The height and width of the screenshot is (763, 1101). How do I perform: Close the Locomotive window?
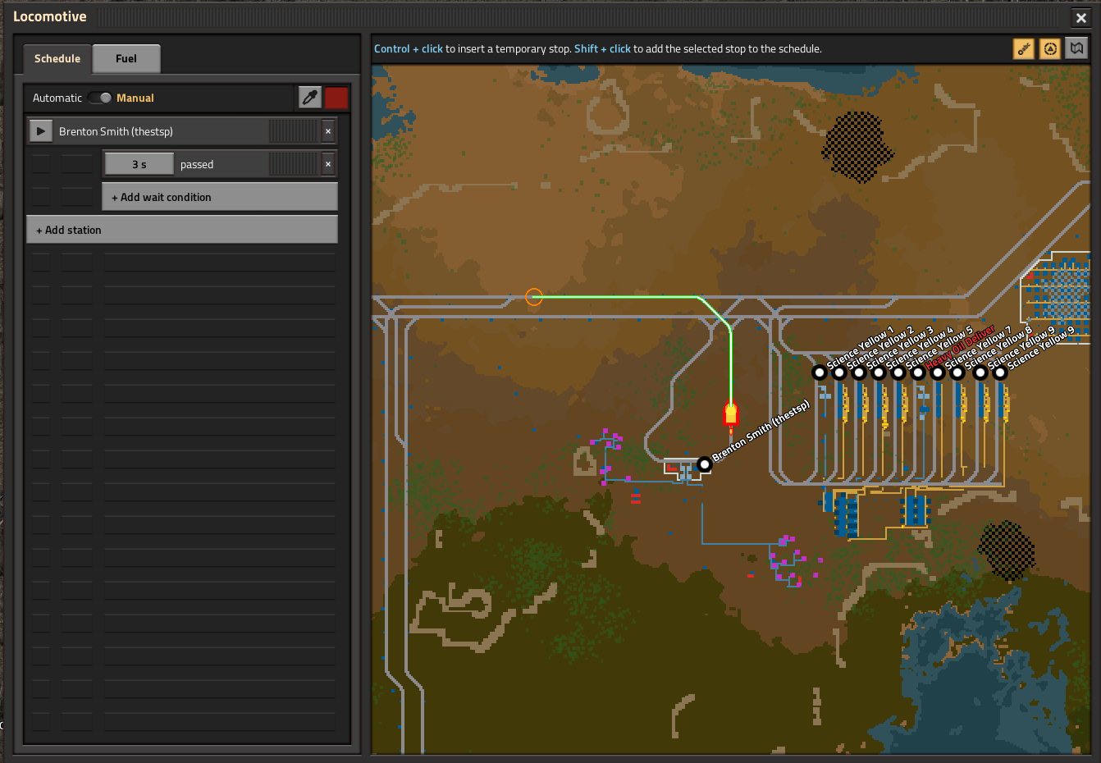tap(1081, 17)
